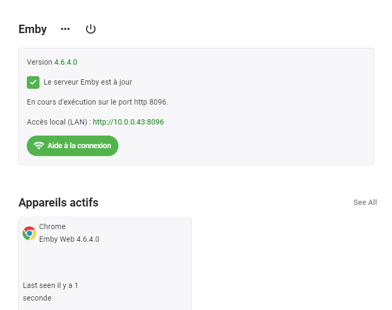Click the 'Accès local (LAN)' label
Viewport: 392px width, 310px height.
[57, 122]
